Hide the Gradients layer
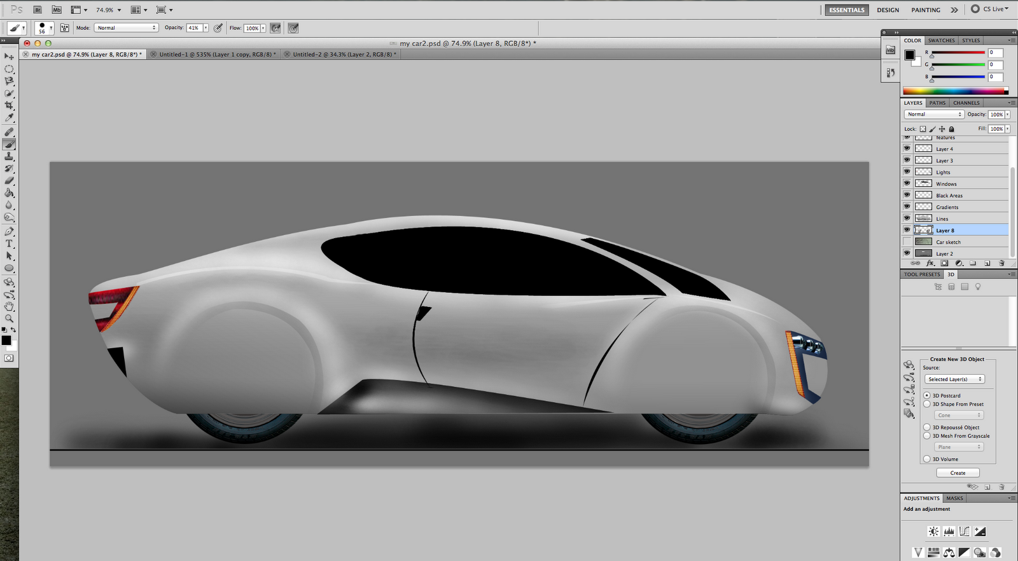Screen dimensions: 1018x561 907,206
